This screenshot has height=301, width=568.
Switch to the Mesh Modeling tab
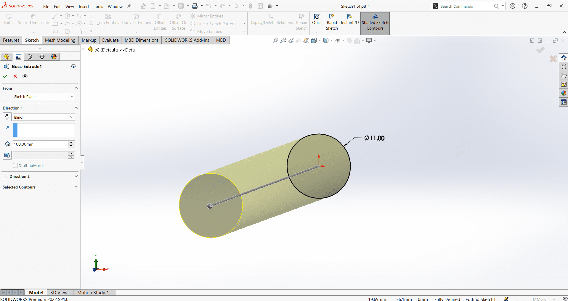[x=60, y=40]
